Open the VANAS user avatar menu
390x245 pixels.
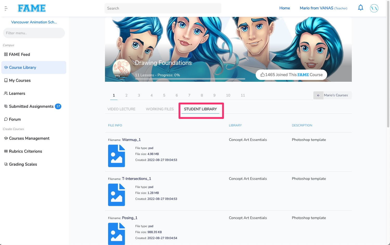pos(374,8)
